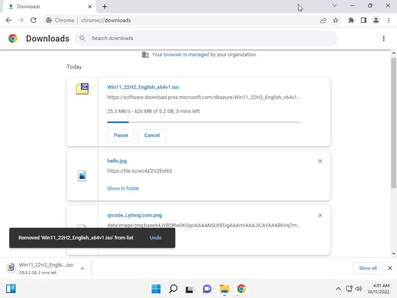The height and width of the screenshot is (298, 397).
Task: Show hidden system tray icons
Action: click(338, 289)
